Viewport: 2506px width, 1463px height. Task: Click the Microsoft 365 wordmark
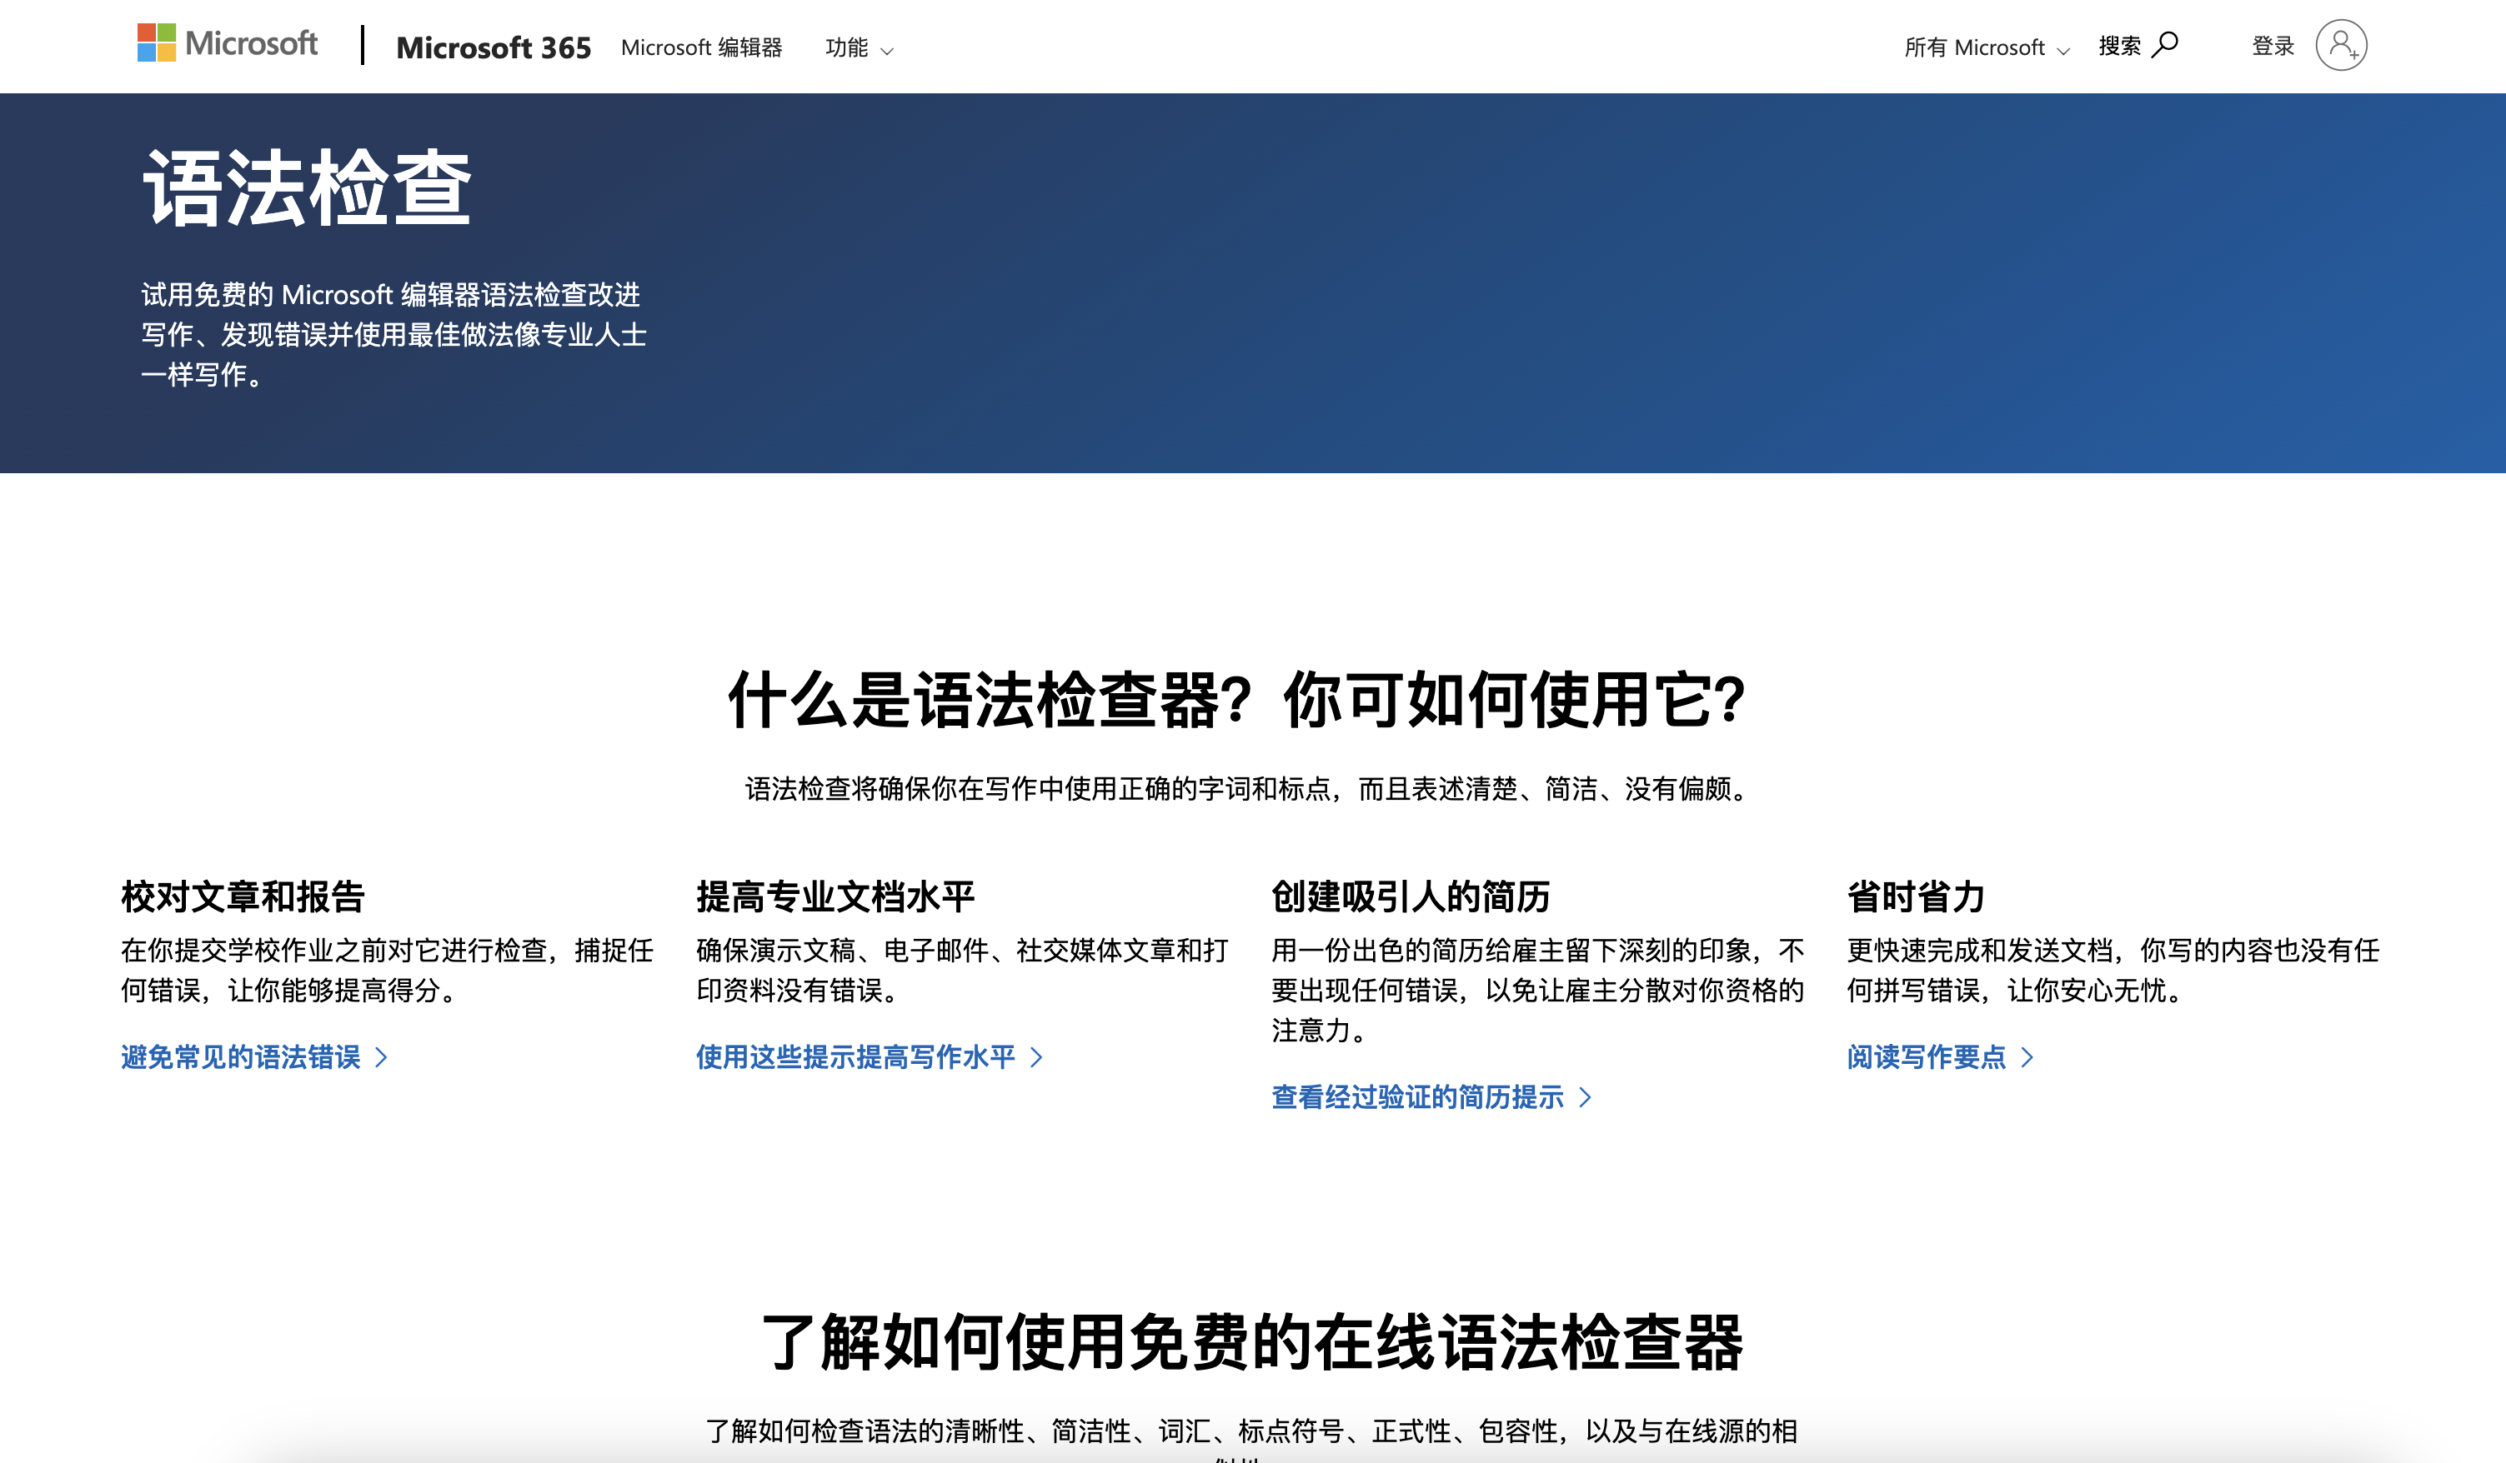(494, 47)
